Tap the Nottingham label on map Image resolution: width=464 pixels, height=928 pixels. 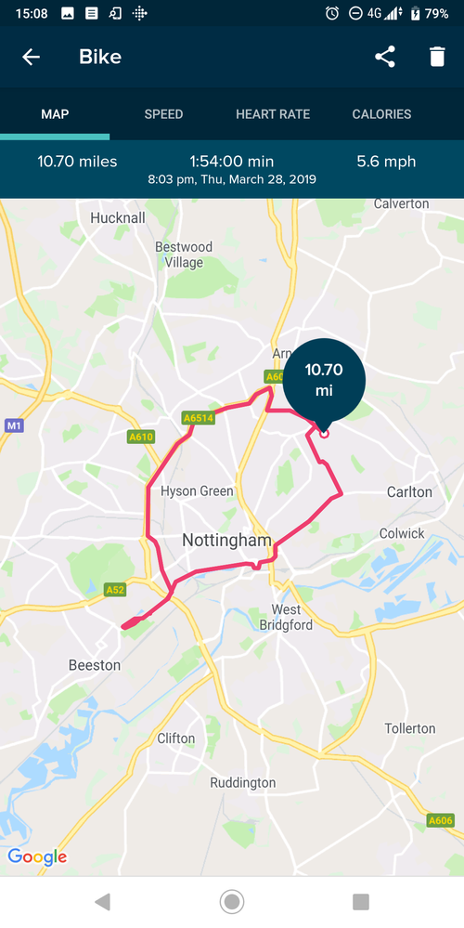click(226, 540)
